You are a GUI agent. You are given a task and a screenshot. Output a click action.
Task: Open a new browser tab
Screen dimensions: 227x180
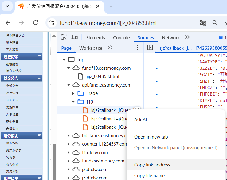point(112,6)
